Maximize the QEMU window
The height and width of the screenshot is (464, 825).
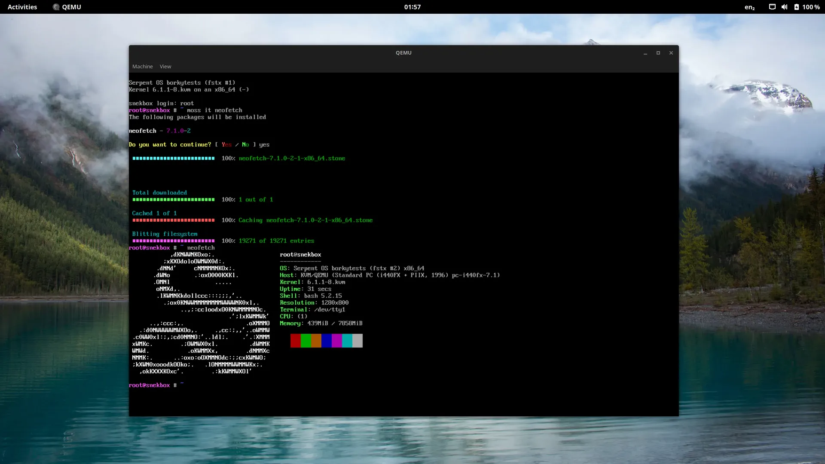pos(658,53)
